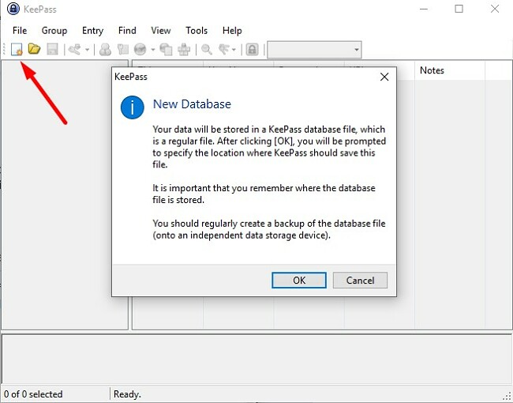513x403 pixels.
Task: Open the Help menu
Action: pyautogui.click(x=232, y=31)
